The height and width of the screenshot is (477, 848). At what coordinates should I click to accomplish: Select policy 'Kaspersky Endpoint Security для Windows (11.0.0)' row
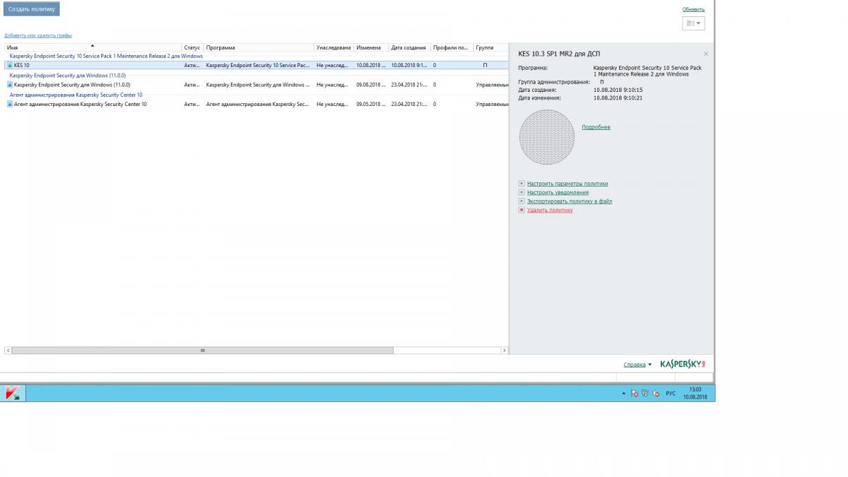point(256,84)
